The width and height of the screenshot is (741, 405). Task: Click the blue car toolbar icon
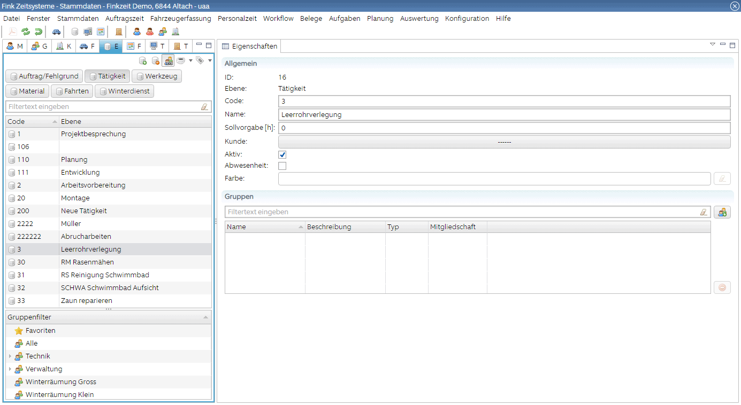point(56,32)
